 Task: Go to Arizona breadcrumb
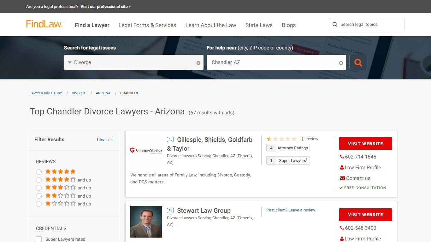[103, 93]
